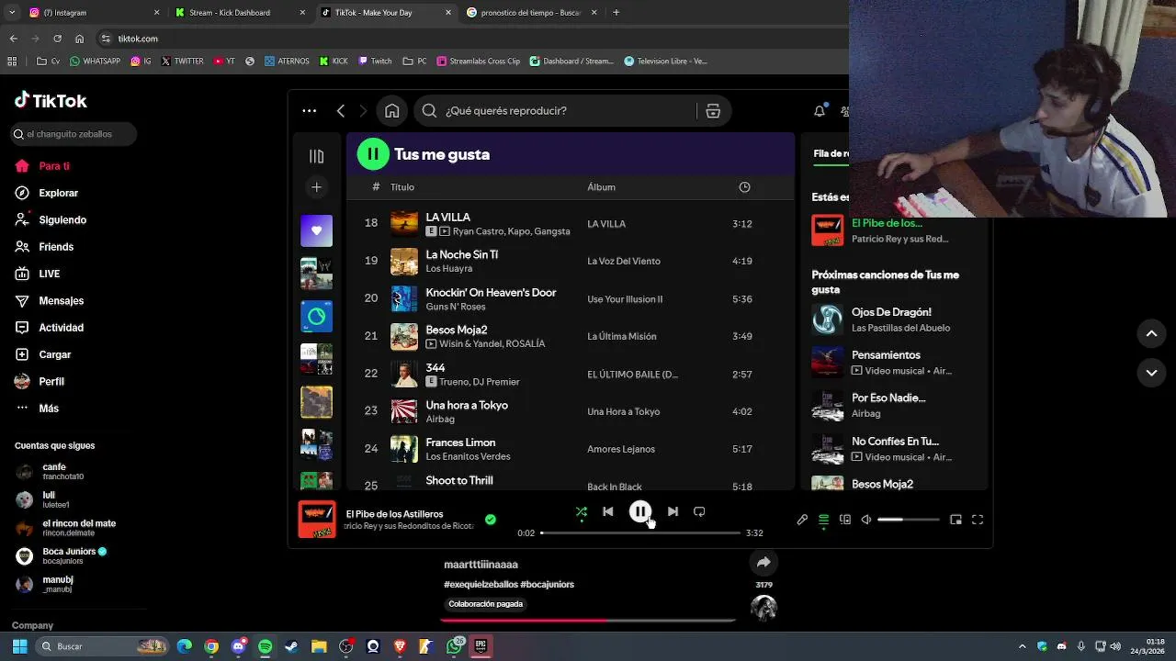Mute Spotify volume speaker icon
The width and height of the screenshot is (1176, 661).
click(x=866, y=520)
